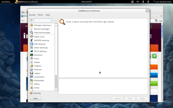Select the Admin tools category icon
173x108 pixels.
[x=32, y=37]
